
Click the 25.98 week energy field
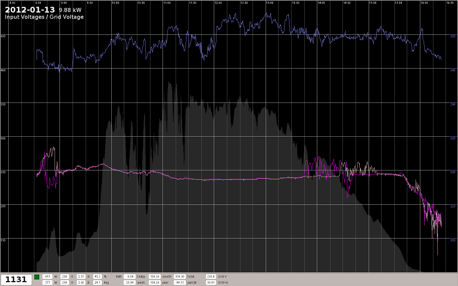pos(130,283)
